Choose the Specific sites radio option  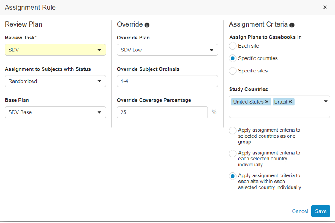tap(233, 71)
